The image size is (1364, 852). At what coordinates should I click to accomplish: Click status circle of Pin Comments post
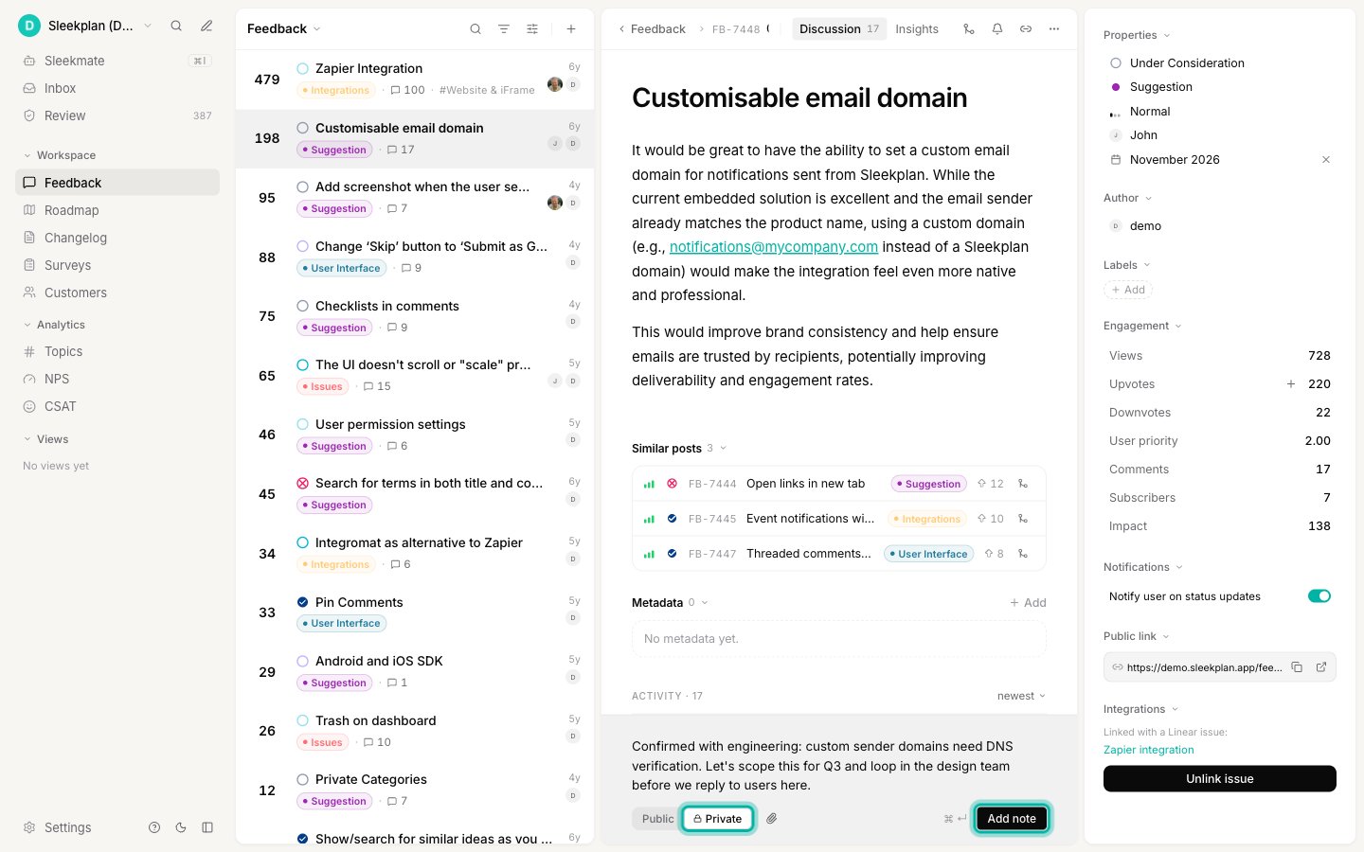click(303, 602)
